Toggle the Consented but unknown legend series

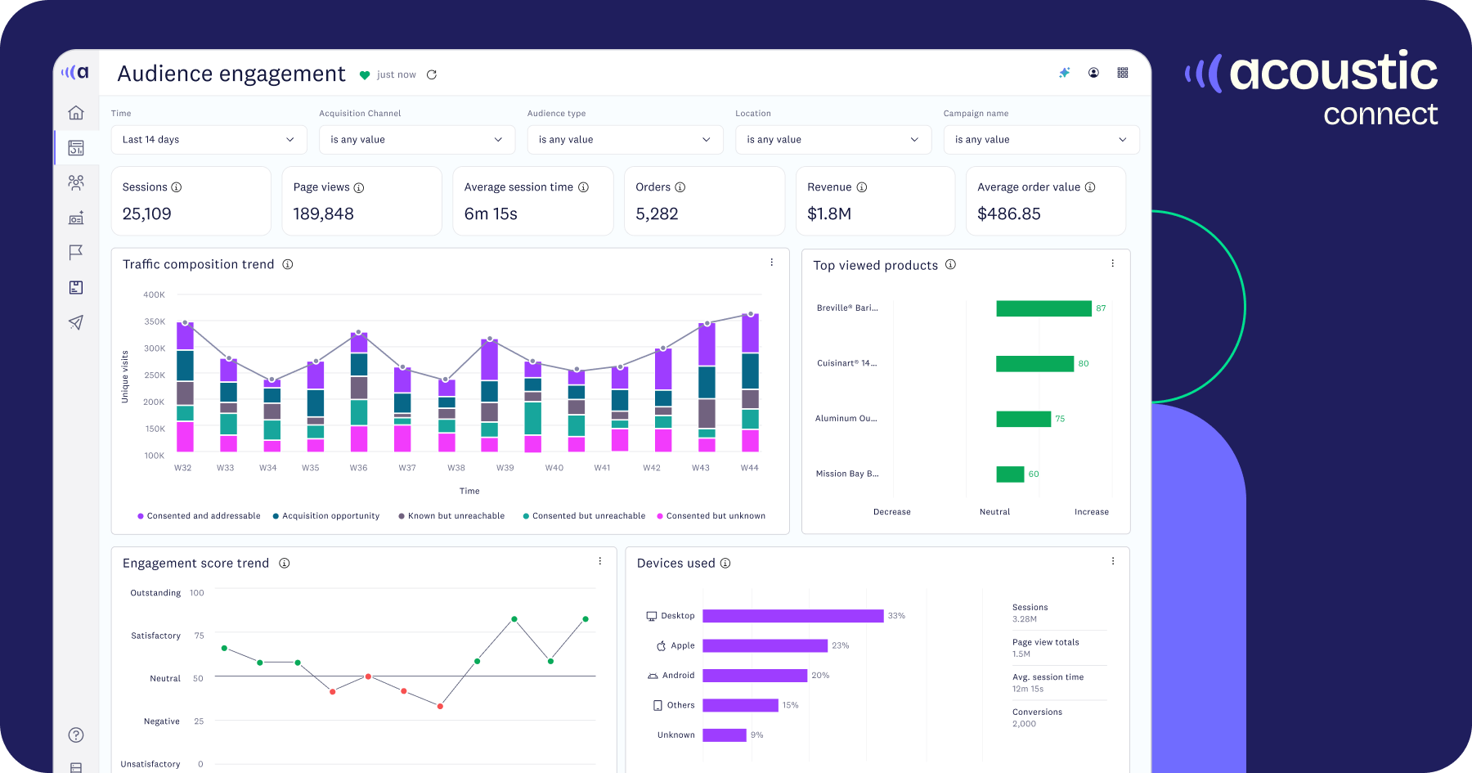pyautogui.click(x=711, y=516)
